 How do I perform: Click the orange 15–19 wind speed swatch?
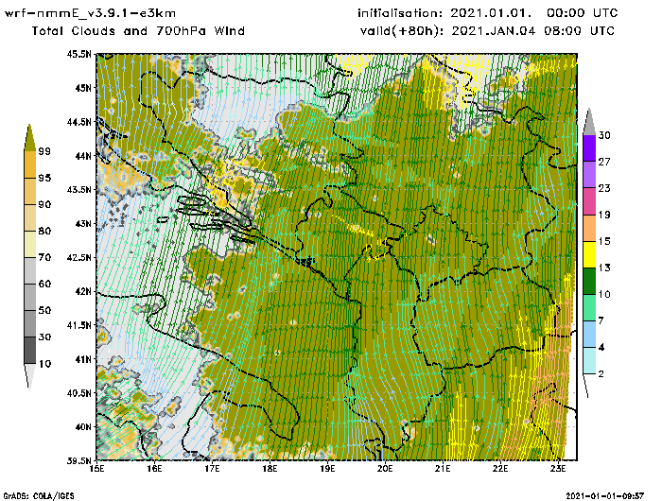[x=589, y=228]
